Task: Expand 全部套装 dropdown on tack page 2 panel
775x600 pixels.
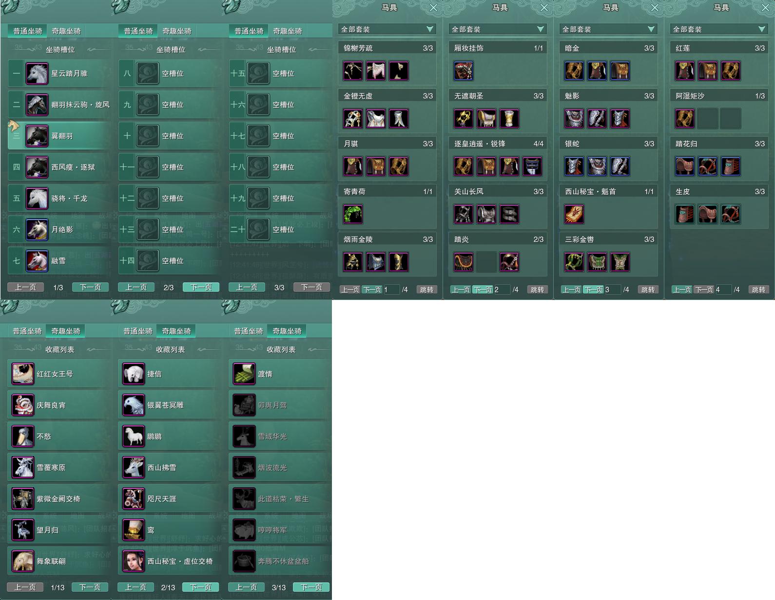Action: click(498, 29)
